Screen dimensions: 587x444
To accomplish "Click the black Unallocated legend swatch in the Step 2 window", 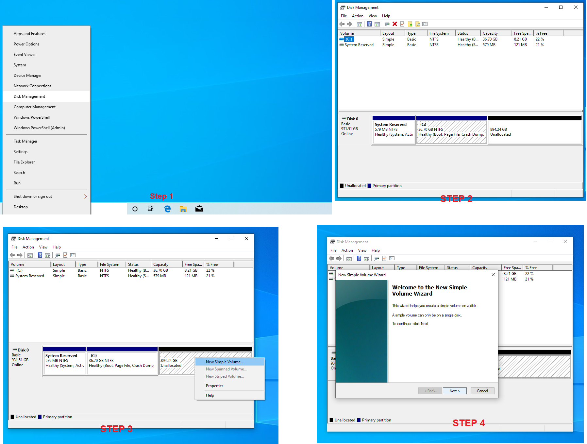I will (x=342, y=186).
